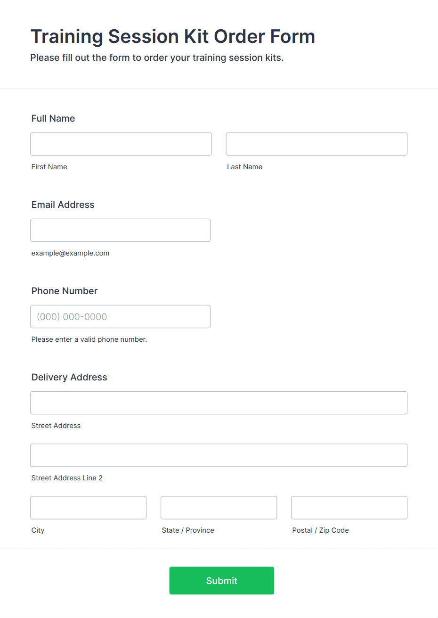Viewport: 438px width, 618px height.
Task: Click the Street Address Line 2 field
Action: 219,455
